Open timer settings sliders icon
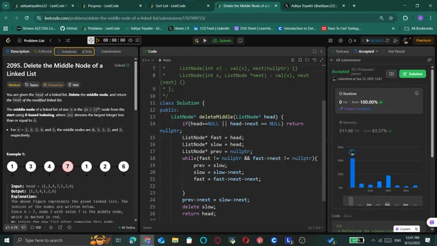437x246 pixels. 138,40
